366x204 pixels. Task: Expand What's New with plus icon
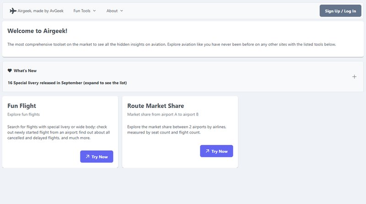point(354,76)
